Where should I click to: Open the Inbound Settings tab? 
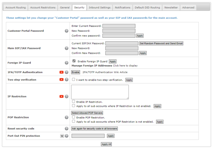(x=100, y=8)
